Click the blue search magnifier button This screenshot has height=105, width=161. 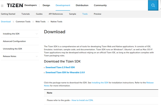(153, 5)
